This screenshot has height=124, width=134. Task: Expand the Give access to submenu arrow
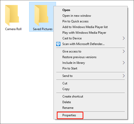pyautogui.click(x=124, y=51)
